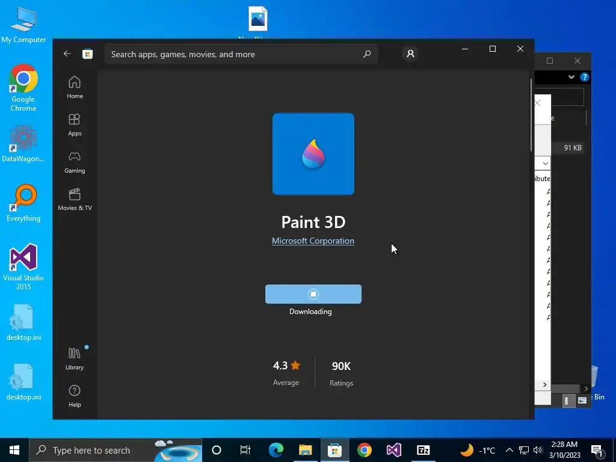Open Library in the Store sidebar
This screenshot has width=616, height=462.
[x=75, y=359]
